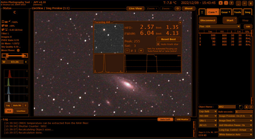
Task: Click the Focusing Aid star thumbnail
Action: coord(109,38)
